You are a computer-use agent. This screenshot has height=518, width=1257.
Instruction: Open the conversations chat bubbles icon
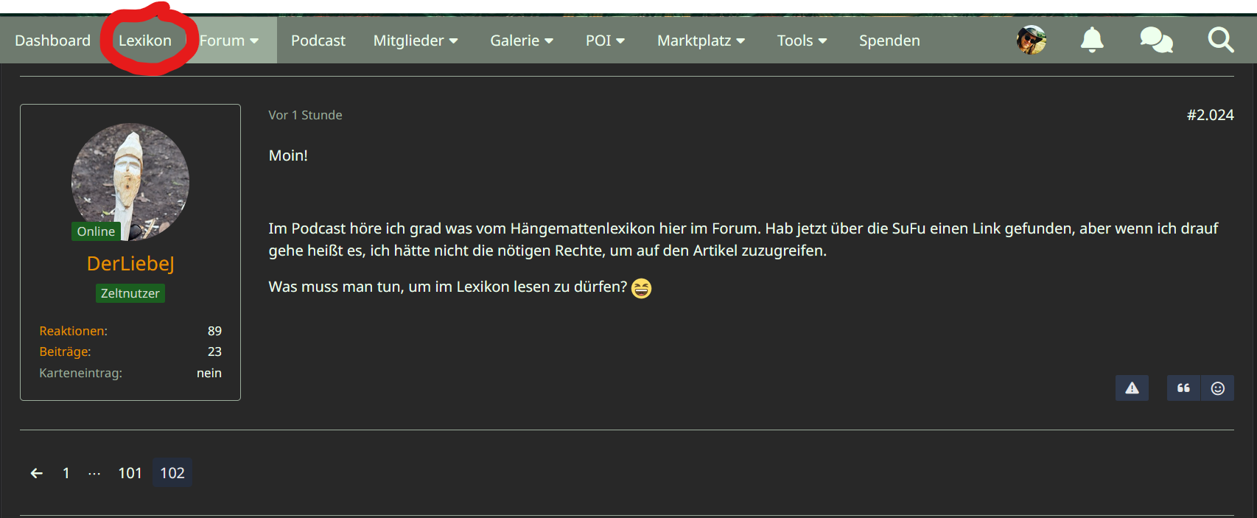(1156, 40)
